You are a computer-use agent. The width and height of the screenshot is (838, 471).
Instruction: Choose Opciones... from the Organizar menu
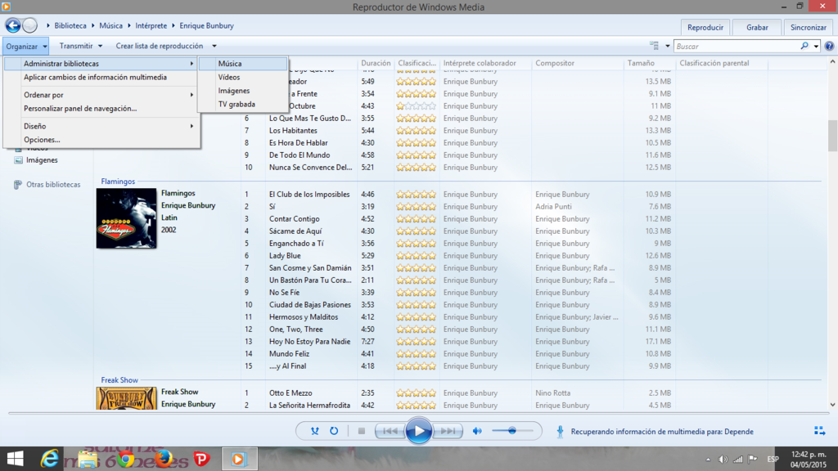pos(42,140)
